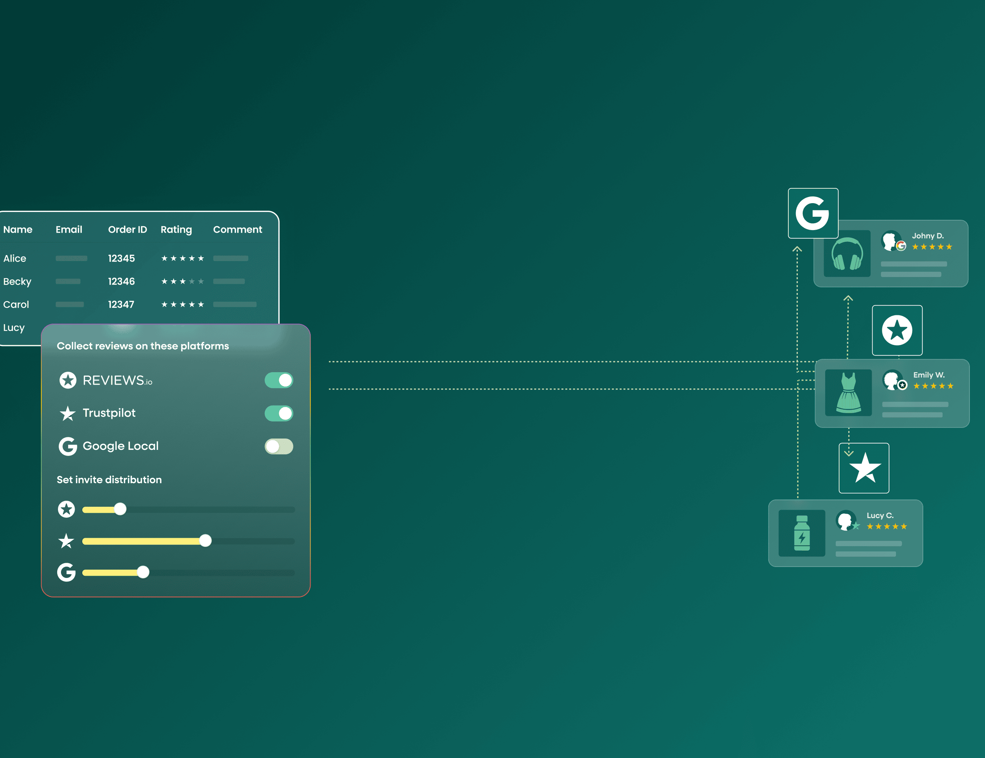Viewport: 985px width, 758px height.
Task: Select Google G icon beside distribution slider
Action: (66, 572)
